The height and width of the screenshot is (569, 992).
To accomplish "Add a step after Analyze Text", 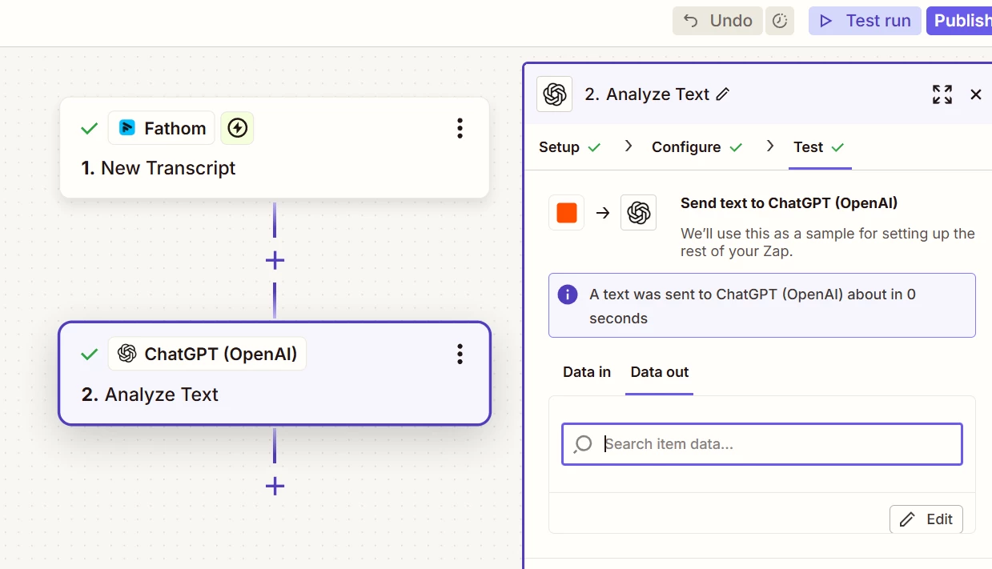I will tap(275, 486).
